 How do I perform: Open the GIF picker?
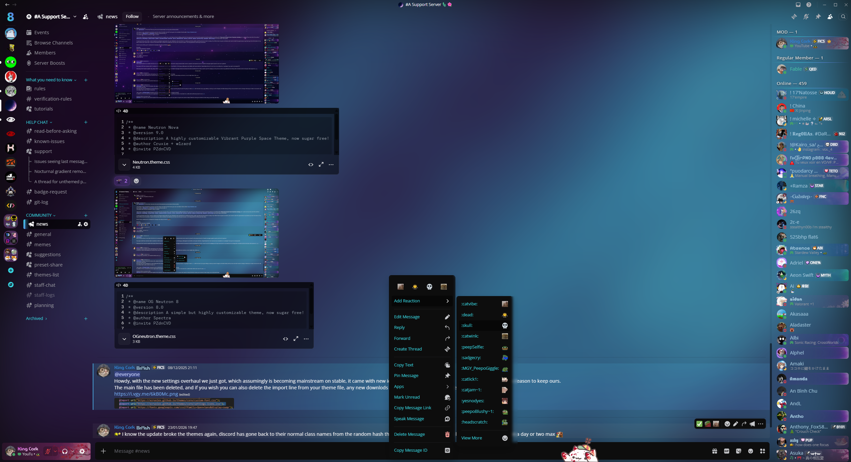(727, 451)
